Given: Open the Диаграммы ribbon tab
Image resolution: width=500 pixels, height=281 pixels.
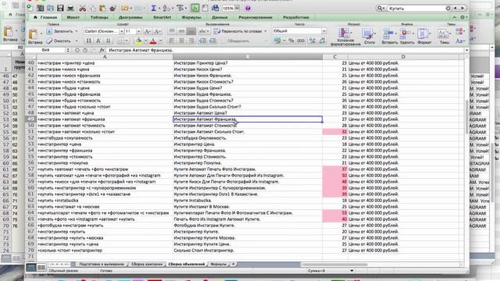Looking at the screenshot, I should [x=130, y=17].
